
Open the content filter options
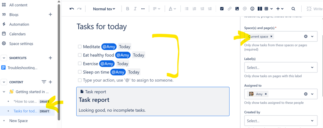pos(44,82)
